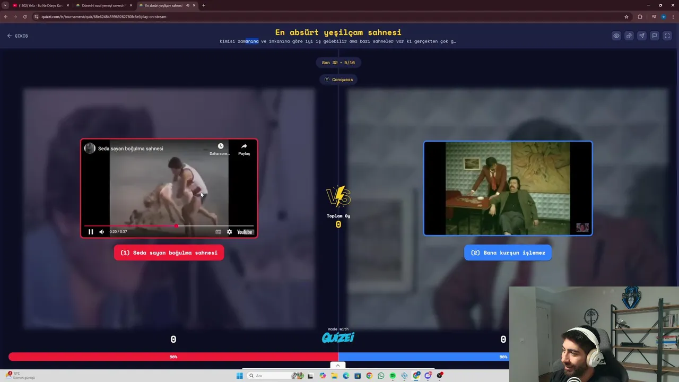Close the Dönerini nasıl yemeyi seversin tab
This screenshot has height=382, width=679.
coord(131,5)
